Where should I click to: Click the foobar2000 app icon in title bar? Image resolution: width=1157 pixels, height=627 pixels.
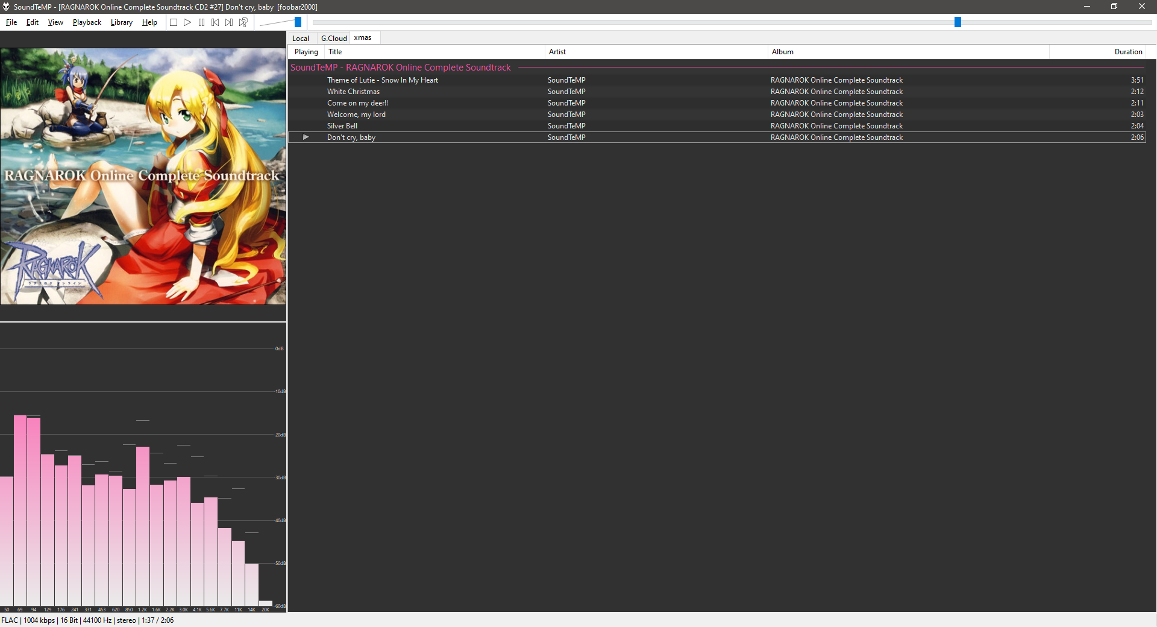click(6, 7)
